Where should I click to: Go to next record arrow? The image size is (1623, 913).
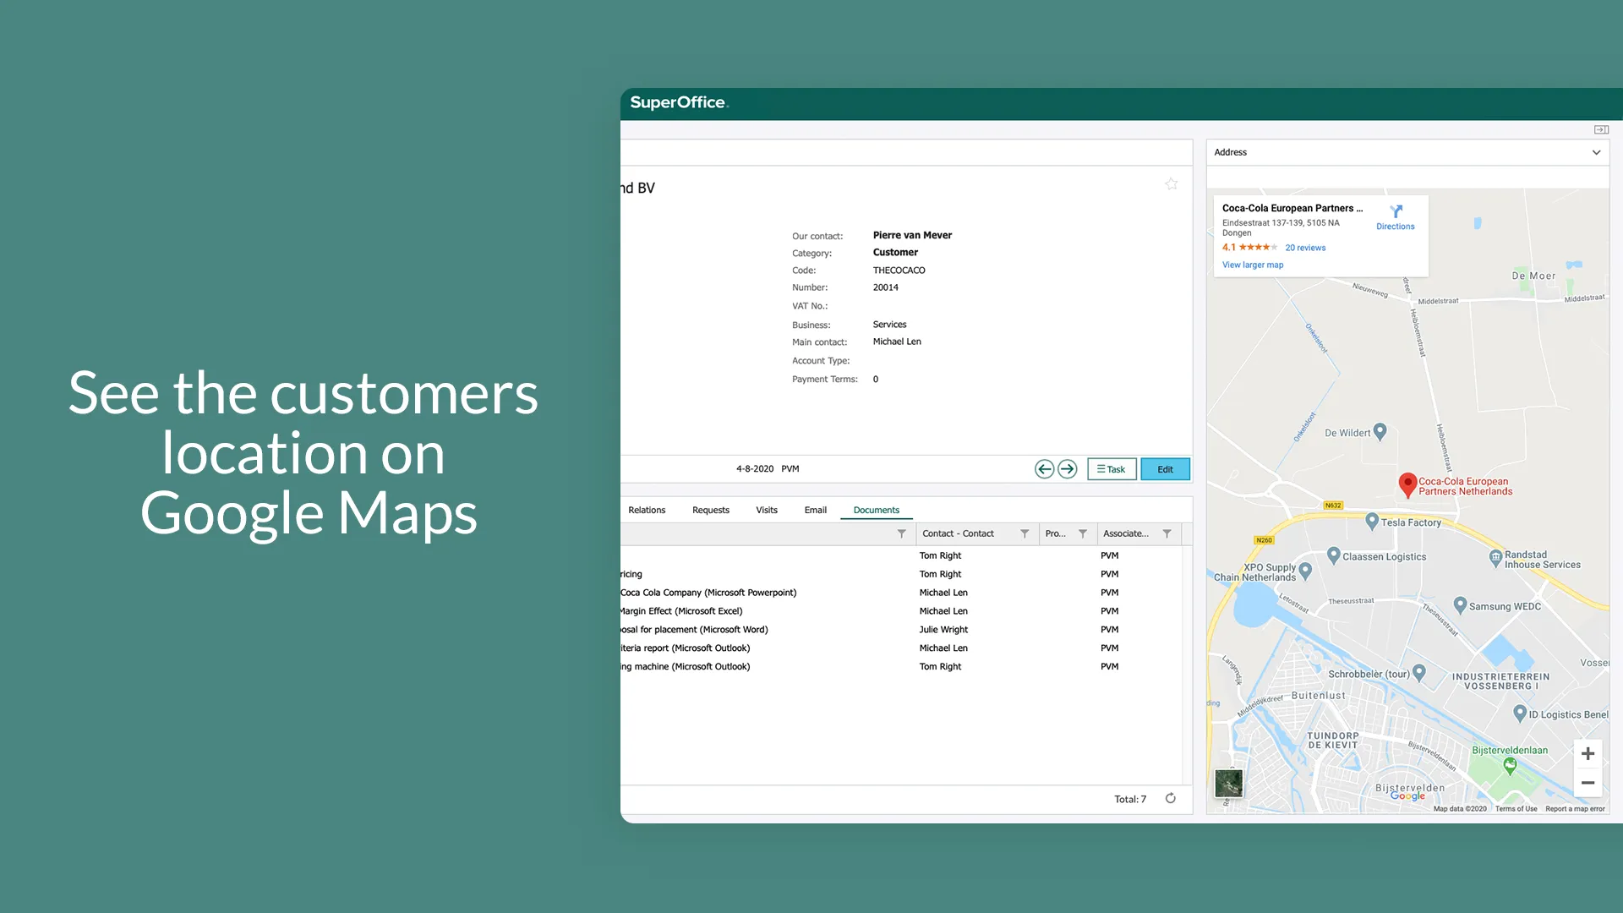click(1068, 469)
